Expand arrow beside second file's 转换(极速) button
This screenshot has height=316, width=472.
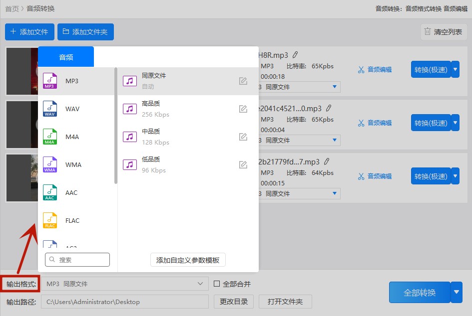pos(455,123)
